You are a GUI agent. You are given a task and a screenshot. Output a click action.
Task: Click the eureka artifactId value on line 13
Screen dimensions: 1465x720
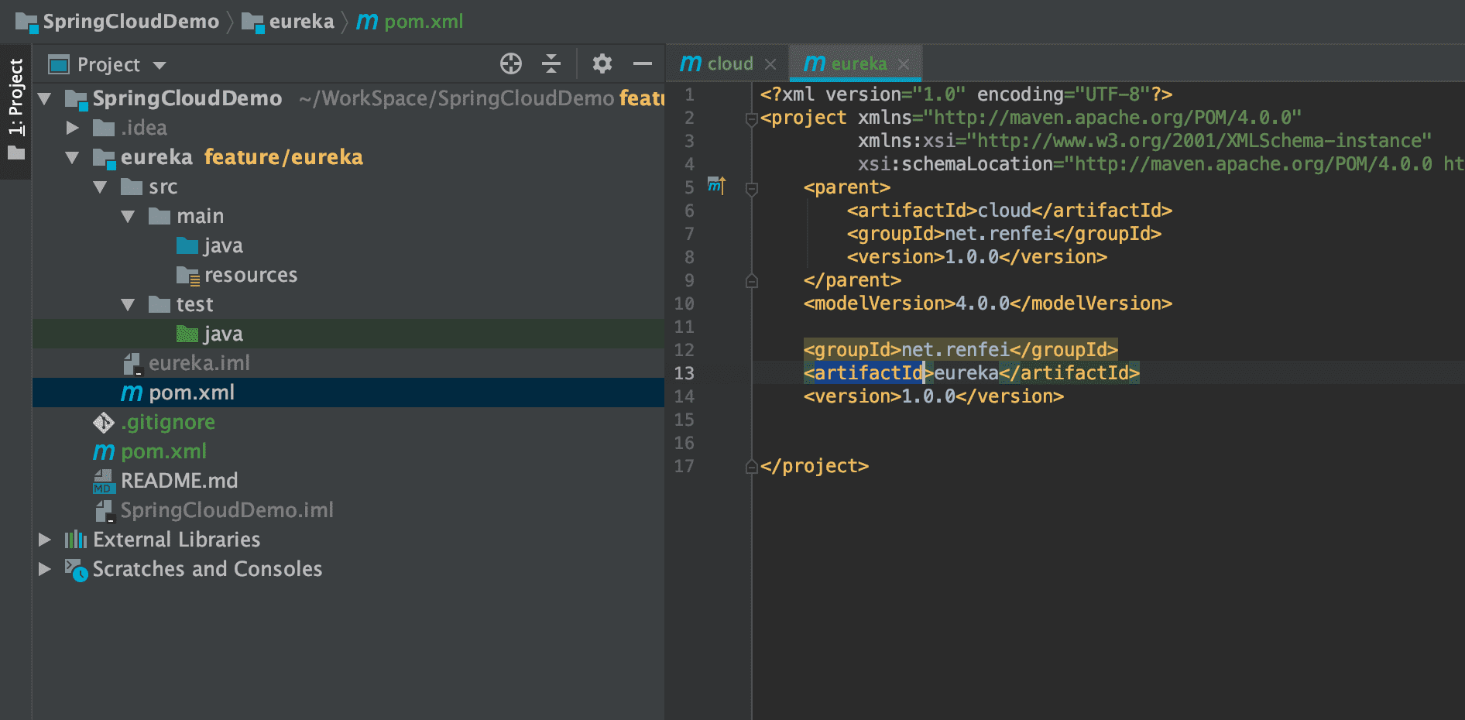966,373
